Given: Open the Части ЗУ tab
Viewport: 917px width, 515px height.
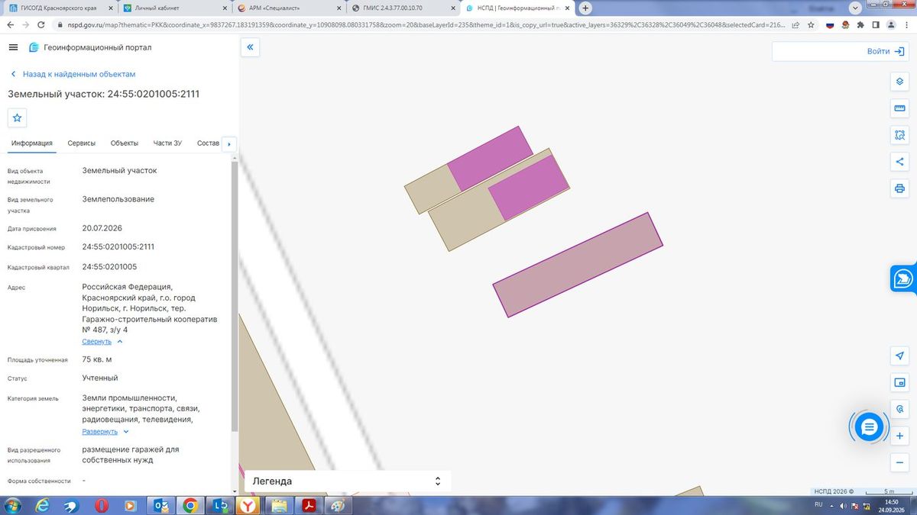Looking at the screenshot, I should point(167,143).
